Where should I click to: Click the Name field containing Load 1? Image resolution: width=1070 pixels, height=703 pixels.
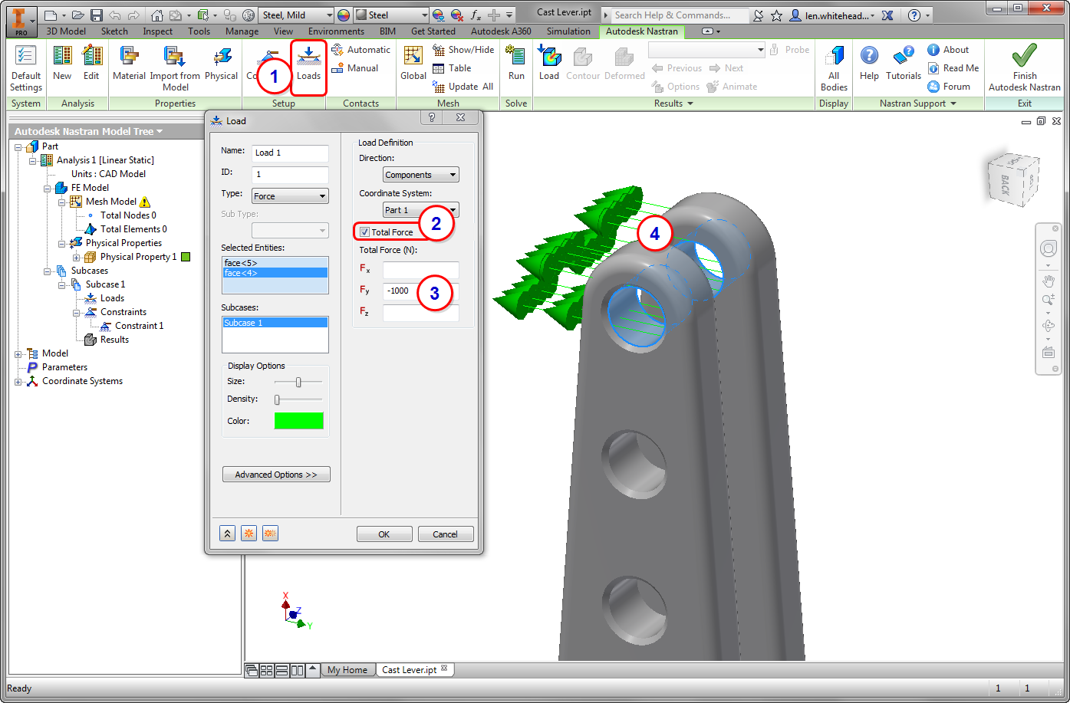(290, 153)
